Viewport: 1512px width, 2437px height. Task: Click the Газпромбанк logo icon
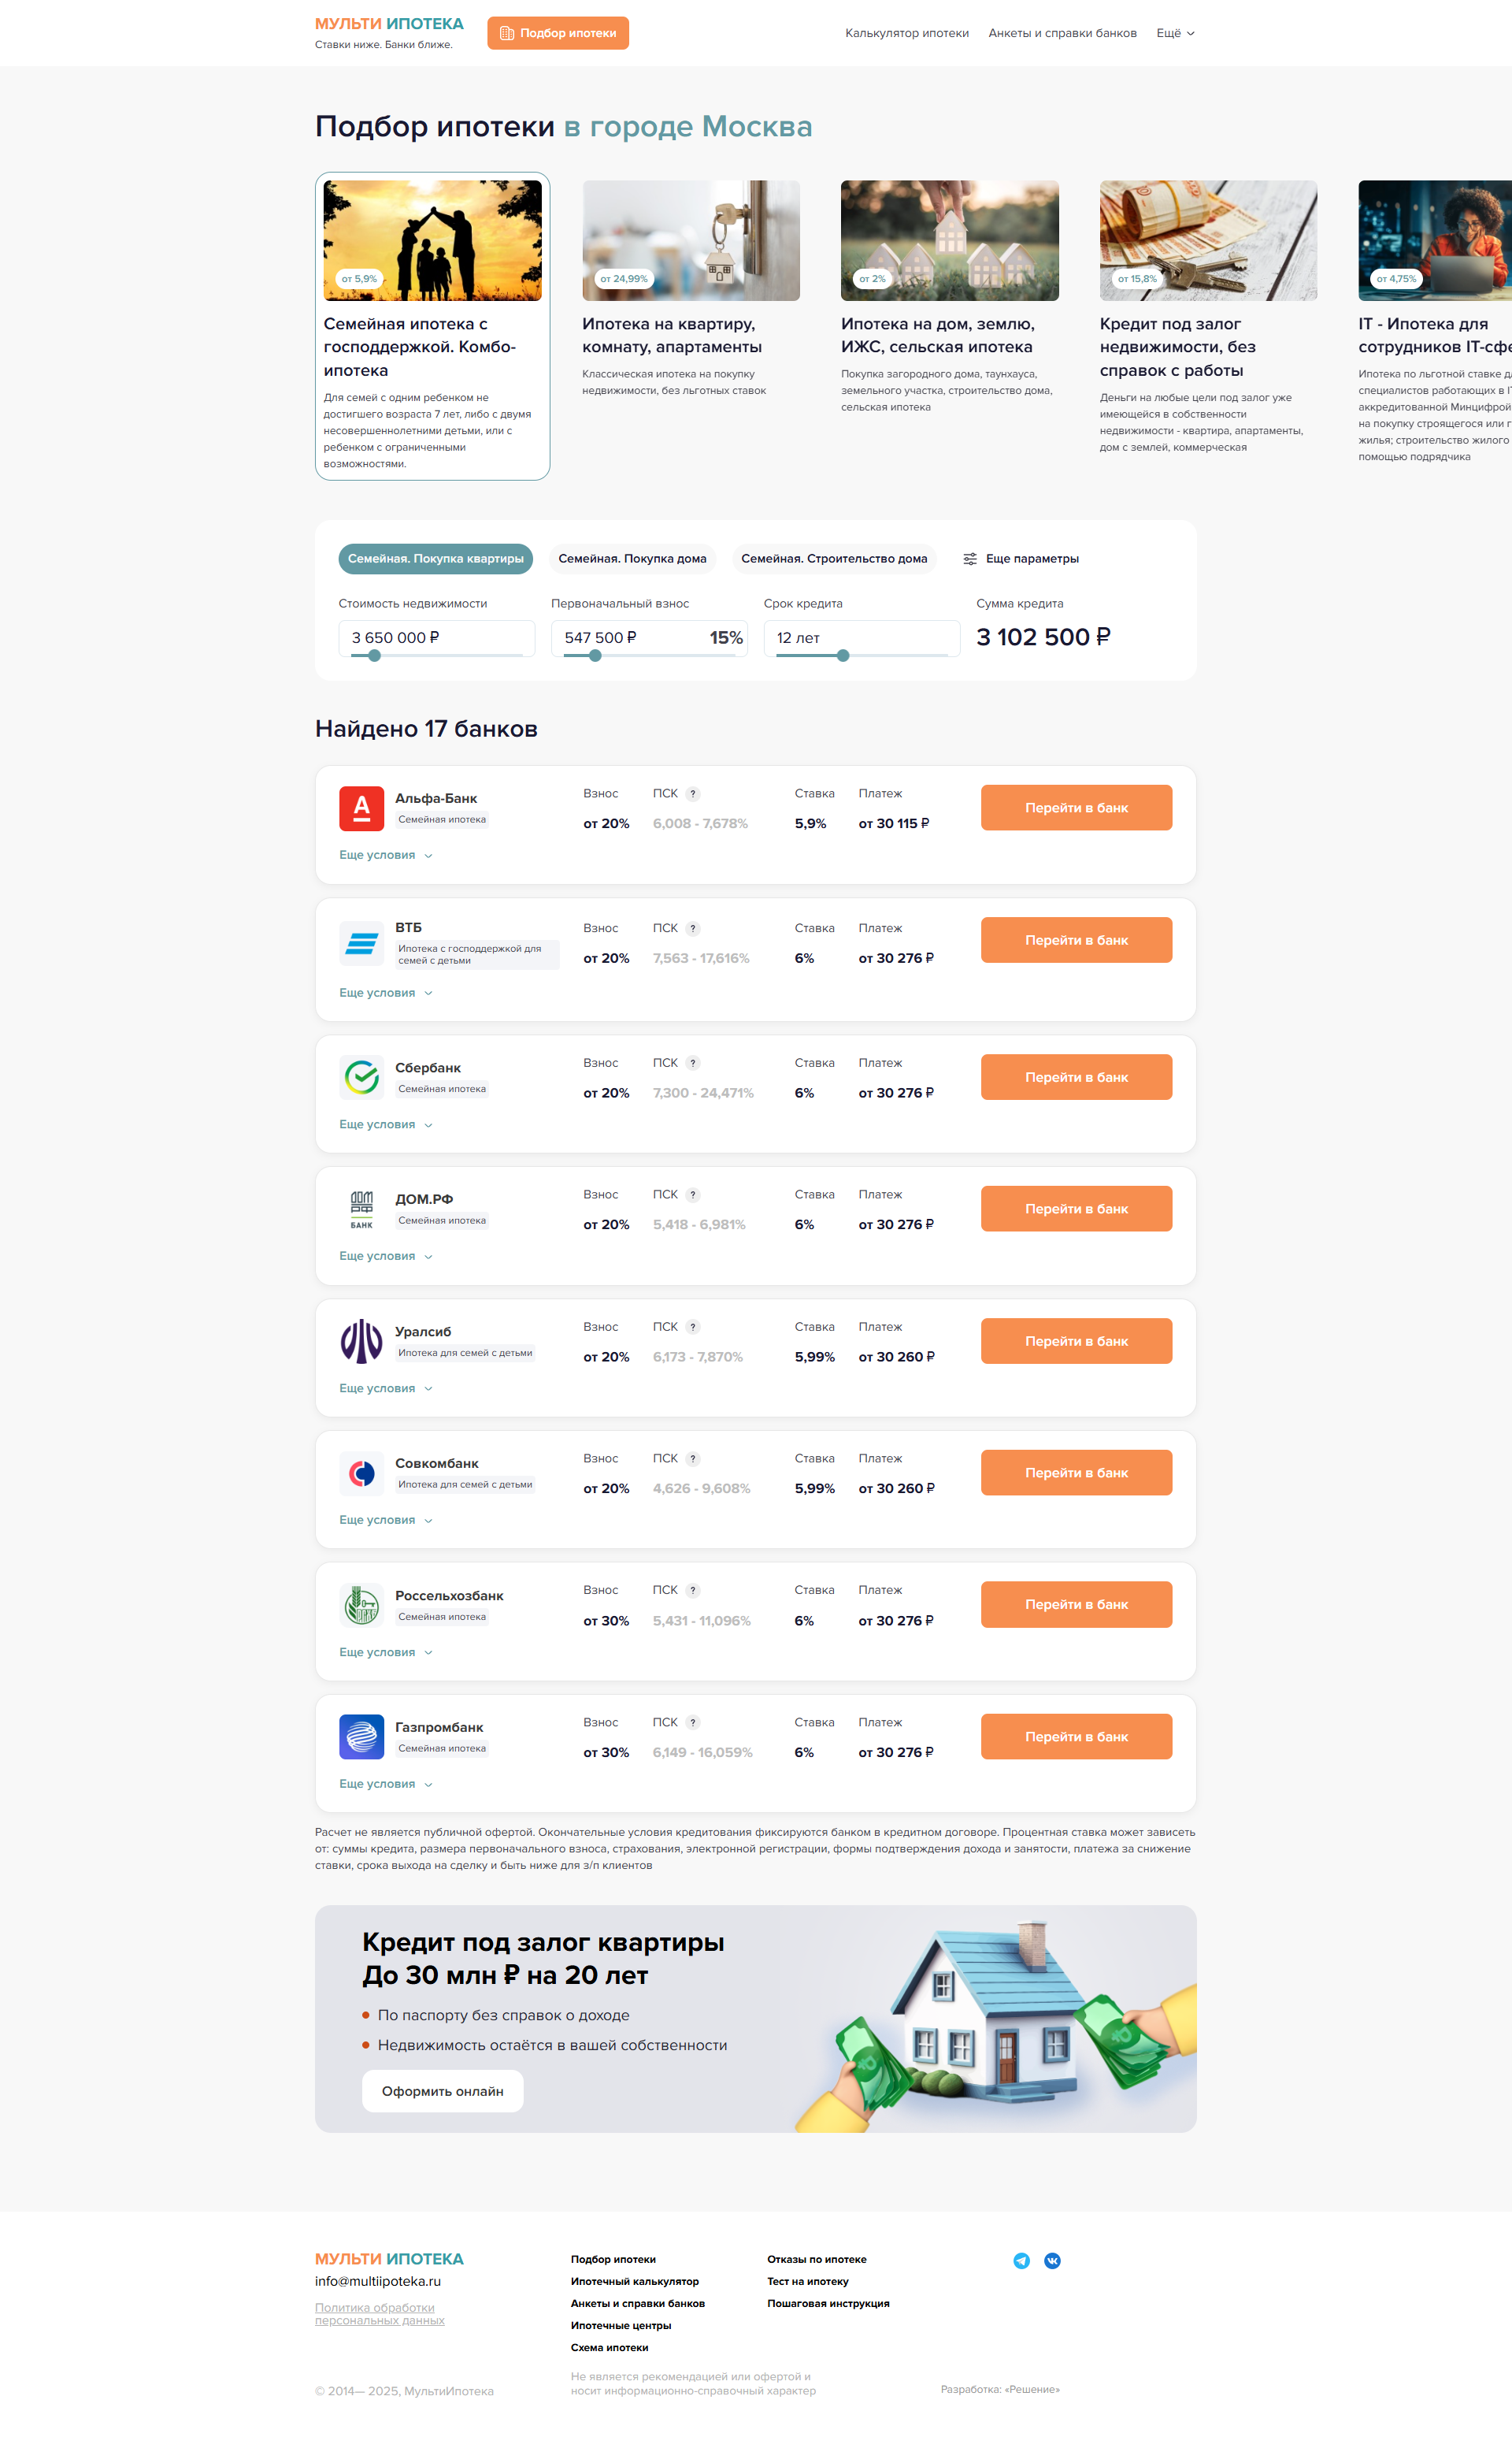click(361, 1737)
